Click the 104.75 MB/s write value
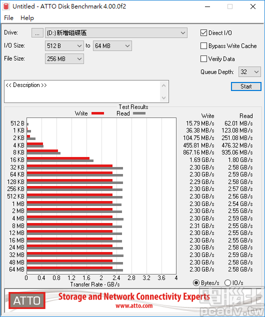 (x=198, y=138)
